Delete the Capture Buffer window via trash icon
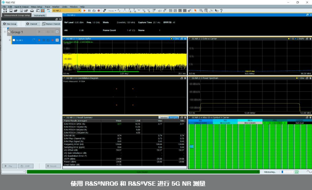312x190 pixels. [185, 39]
